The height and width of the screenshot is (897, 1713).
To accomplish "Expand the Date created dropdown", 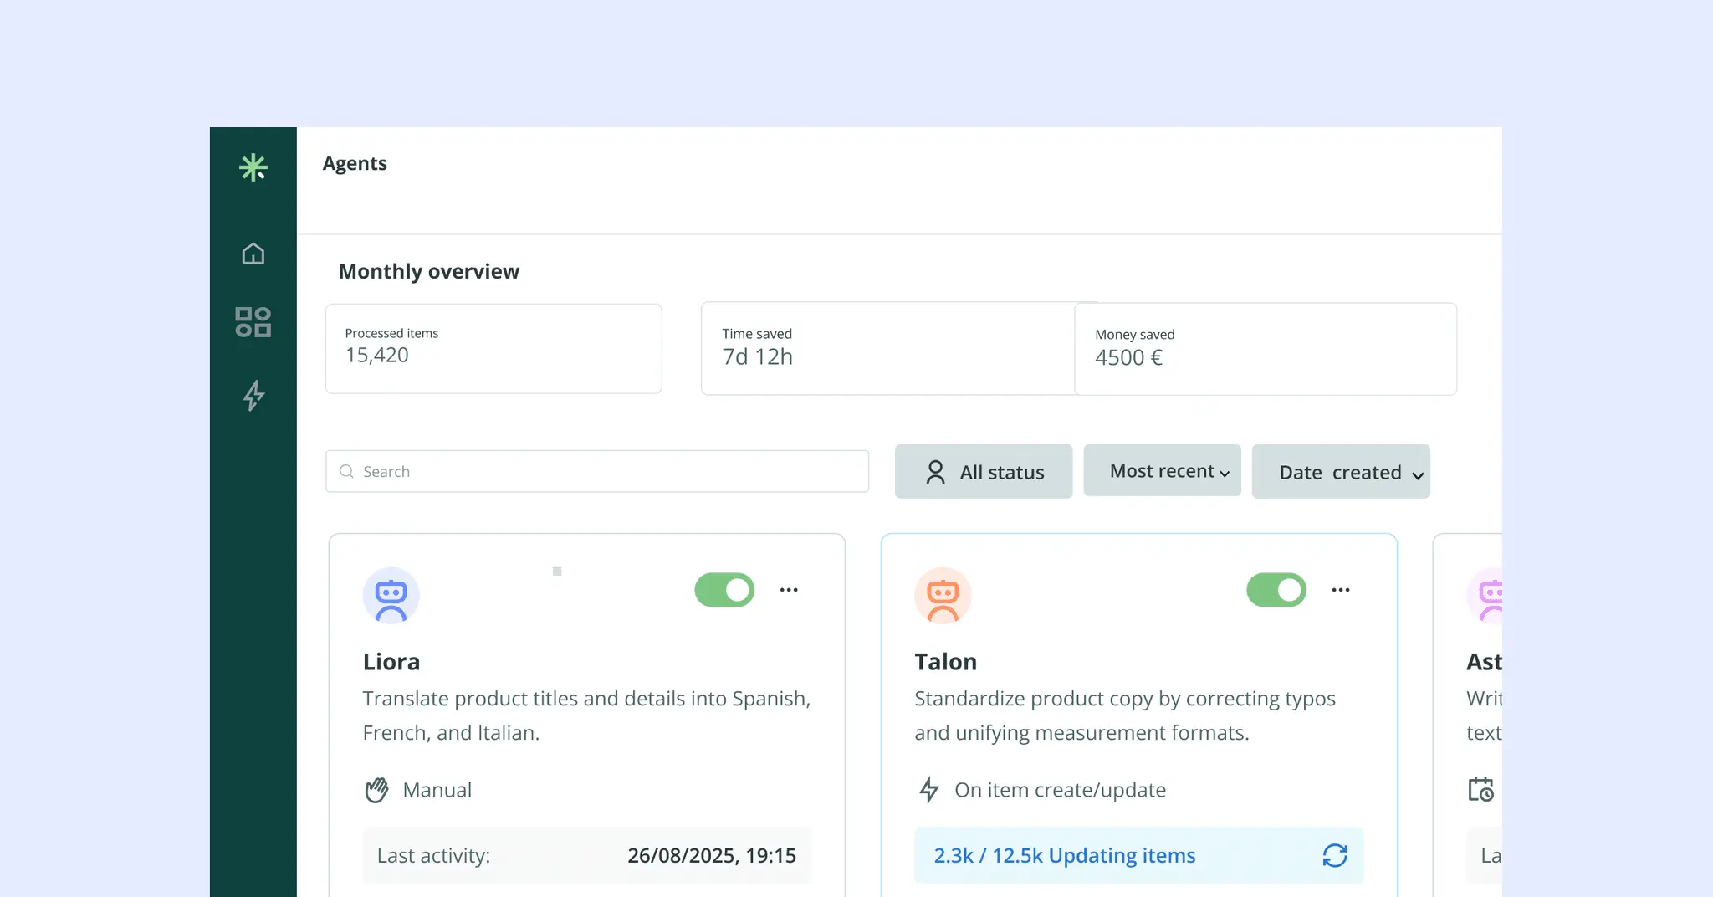I will (x=1341, y=471).
